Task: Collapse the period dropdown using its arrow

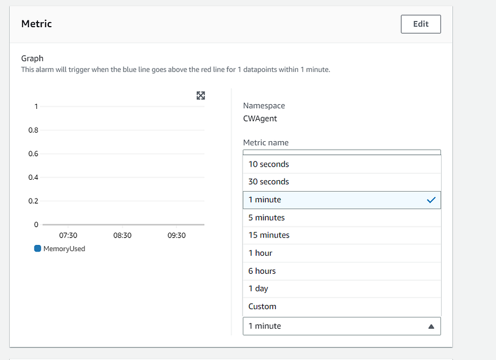Action: (x=431, y=326)
